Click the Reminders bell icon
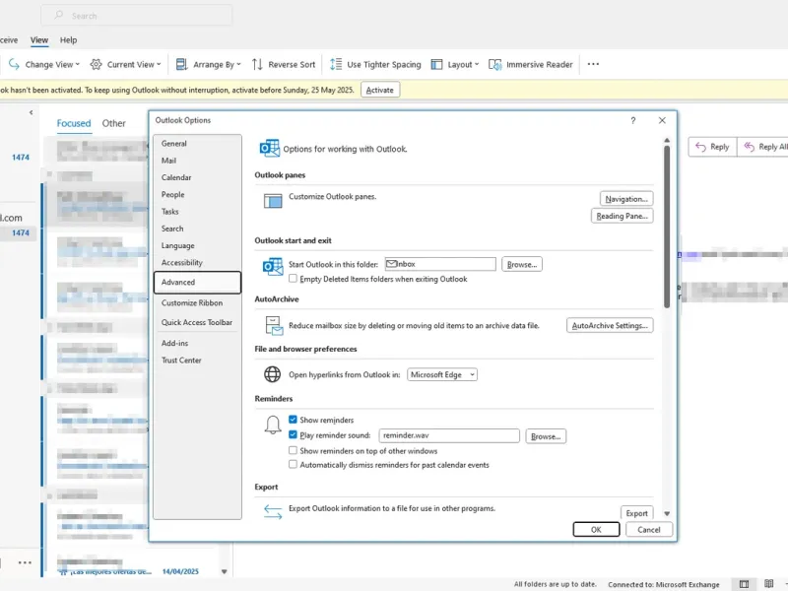 click(x=273, y=425)
